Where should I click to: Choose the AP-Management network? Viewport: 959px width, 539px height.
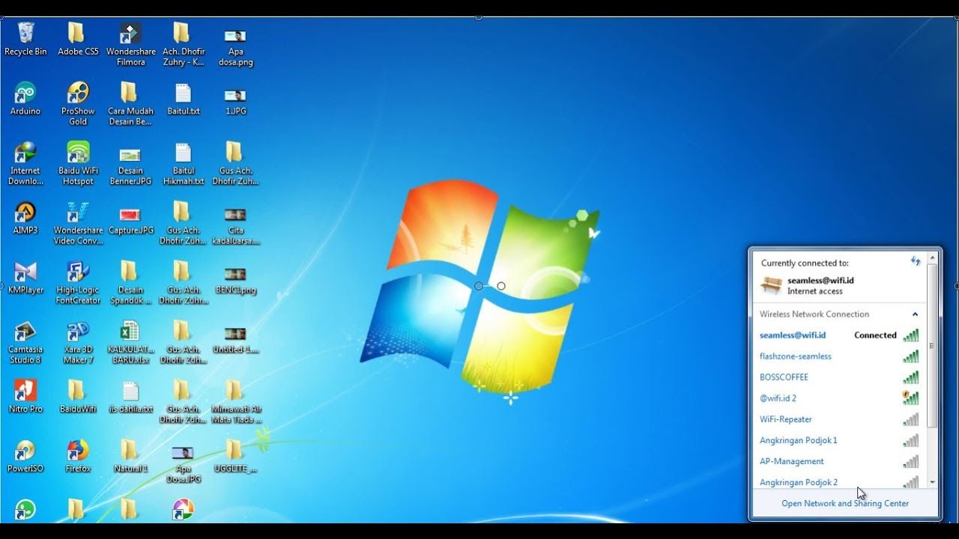click(839, 461)
